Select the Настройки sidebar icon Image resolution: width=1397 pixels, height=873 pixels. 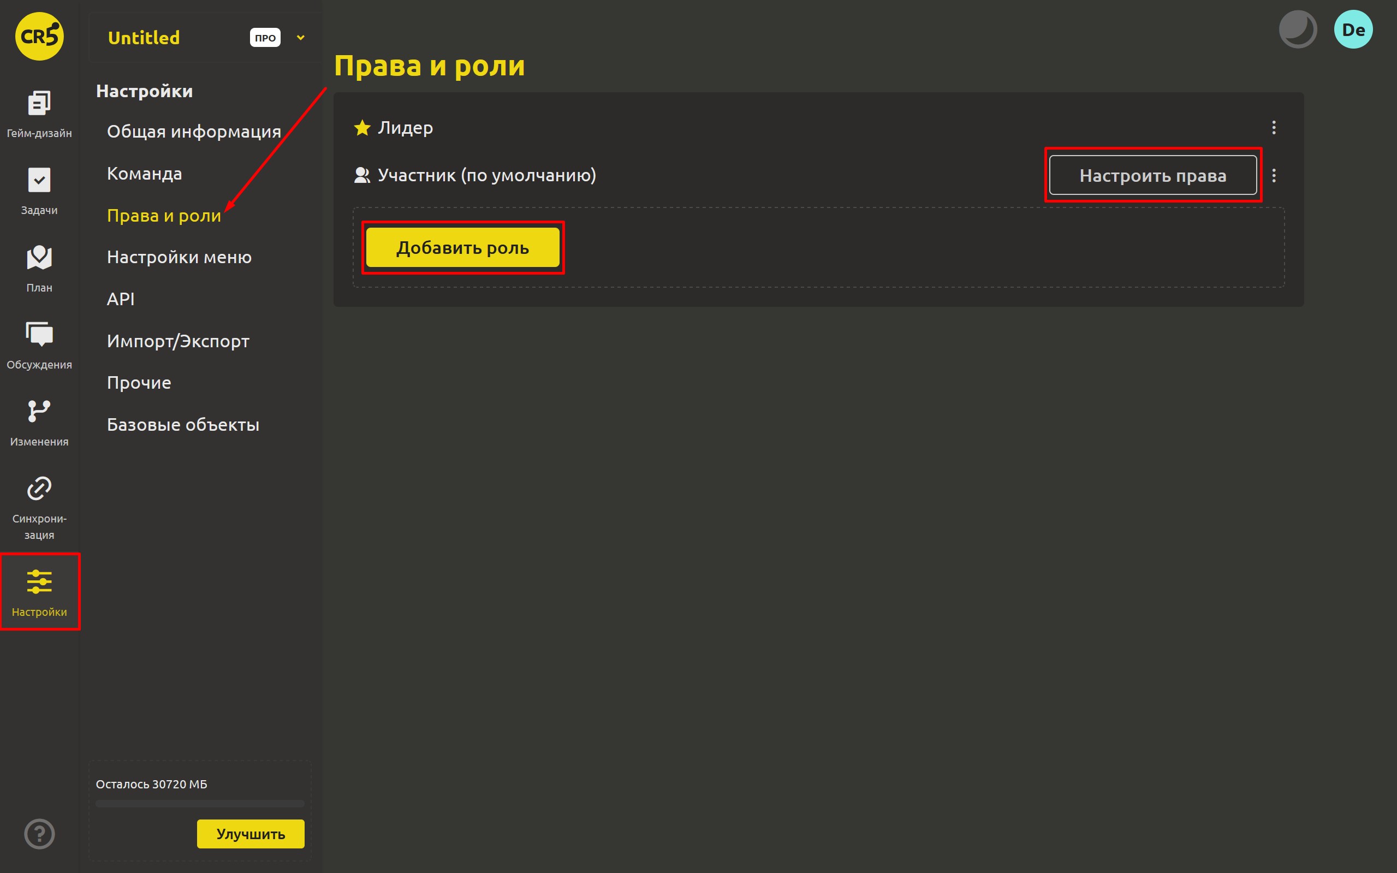pos(39,592)
